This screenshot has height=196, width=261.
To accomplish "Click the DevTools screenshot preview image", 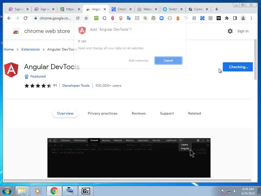I will point(129,158).
